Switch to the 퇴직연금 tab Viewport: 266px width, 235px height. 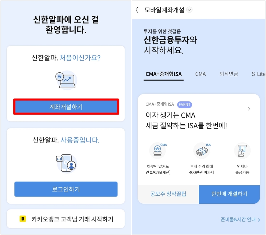tap(229, 74)
